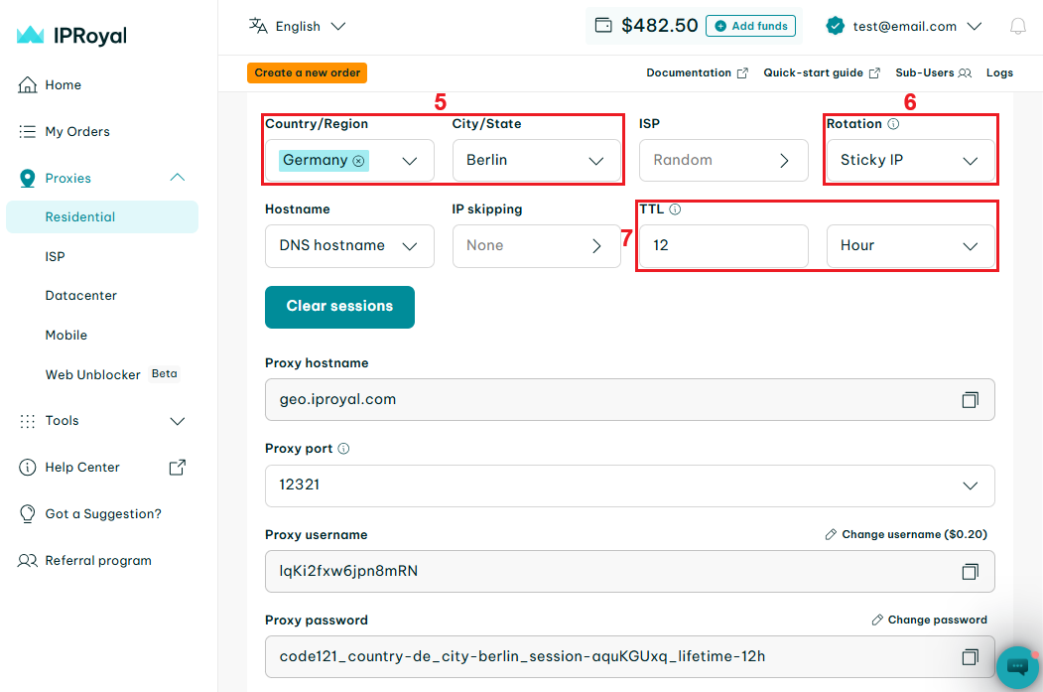Click the Got a Suggestion bulb icon
Viewport: 1043px width, 692px height.
27,513
